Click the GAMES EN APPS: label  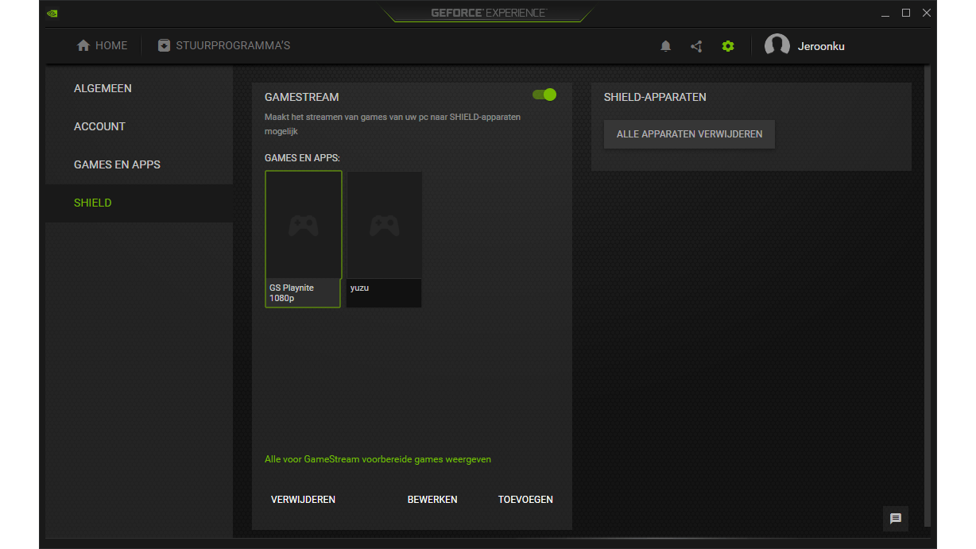302,158
